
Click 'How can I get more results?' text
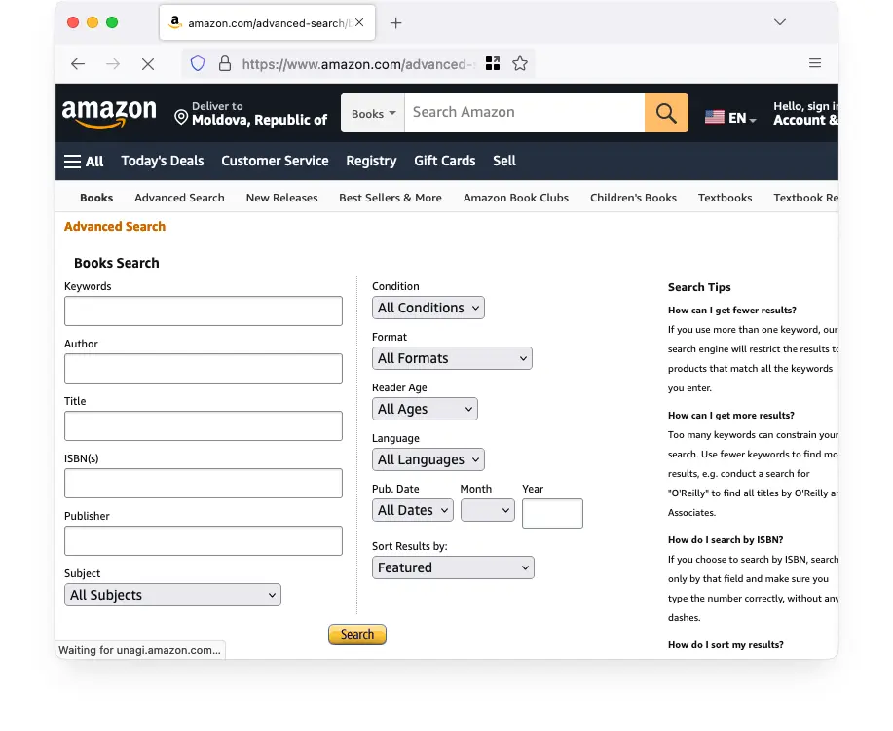pos(730,416)
